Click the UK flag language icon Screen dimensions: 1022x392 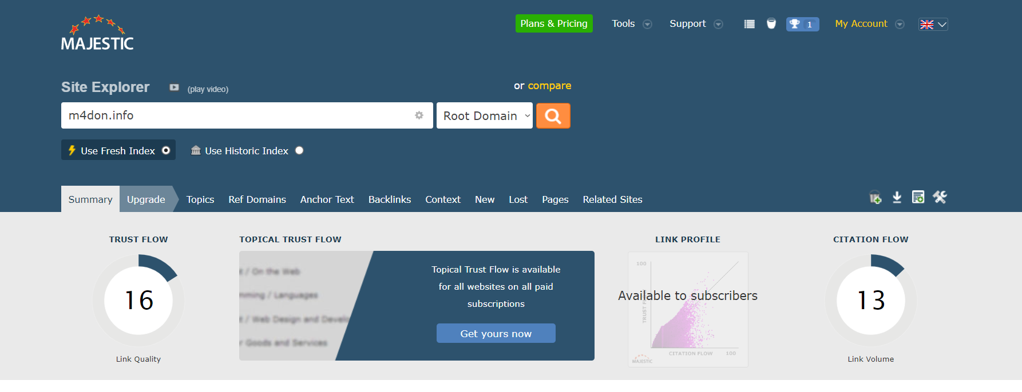pos(926,25)
